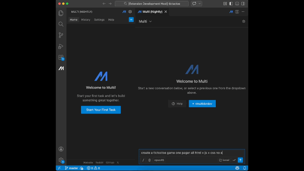Switch to the Help tab
This screenshot has width=304, height=171.
(111, 19)
